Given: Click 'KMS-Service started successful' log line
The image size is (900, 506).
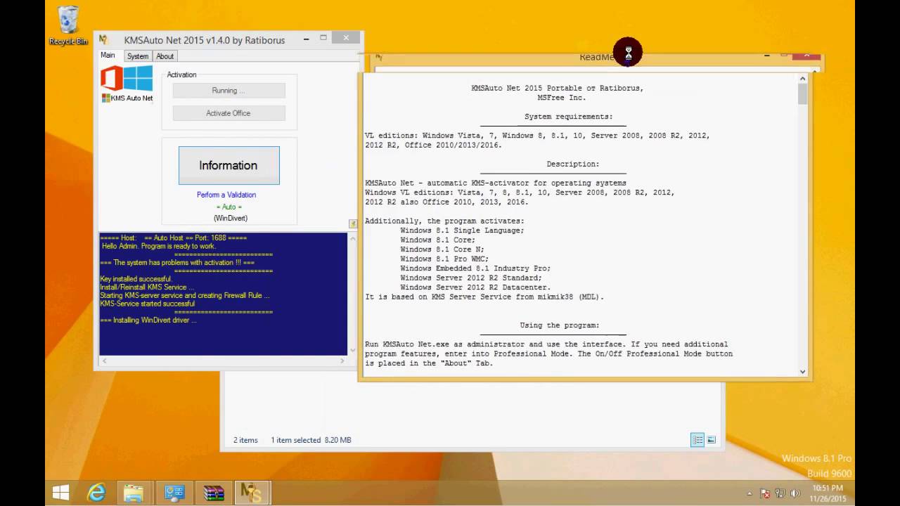Looking at the screenshot, I should pos(148,304).
